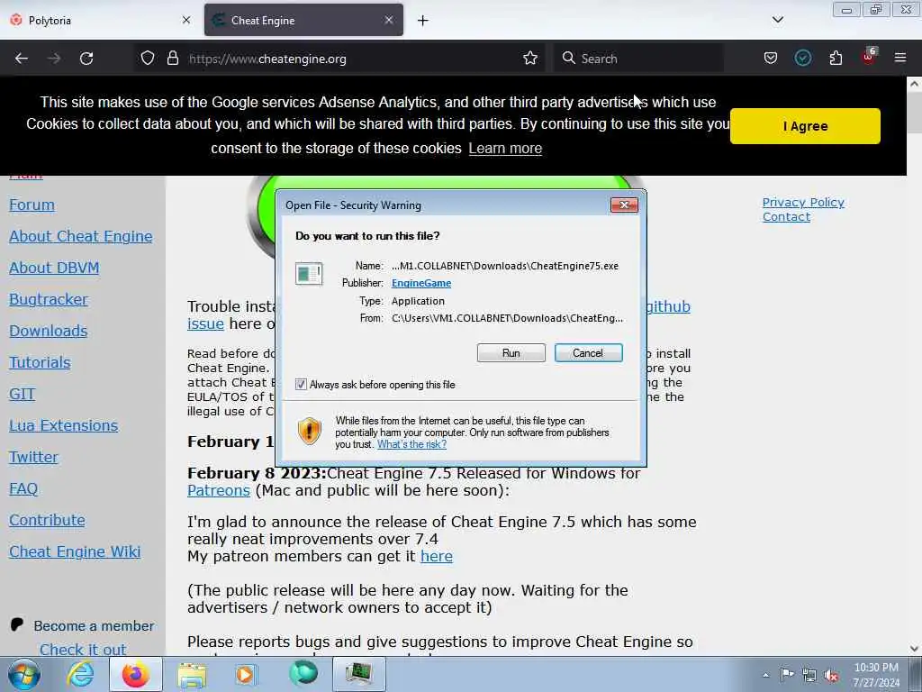This screenshot has width=922, height=692.
Task: Open the Privacy Policy link
Action: pyautogui.click(x=803, y=203)
